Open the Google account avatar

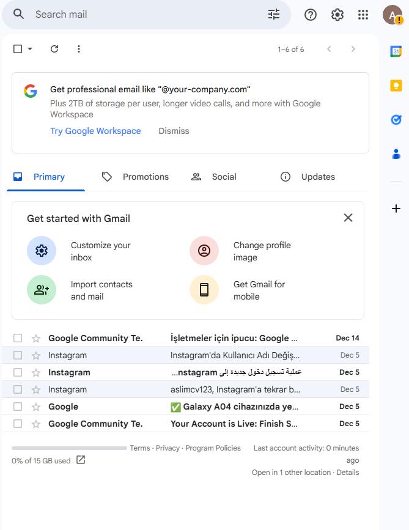click(x=392, y=15)
